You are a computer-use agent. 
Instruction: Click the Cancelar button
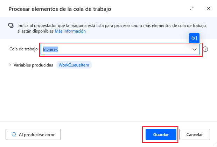click(195, 134)
